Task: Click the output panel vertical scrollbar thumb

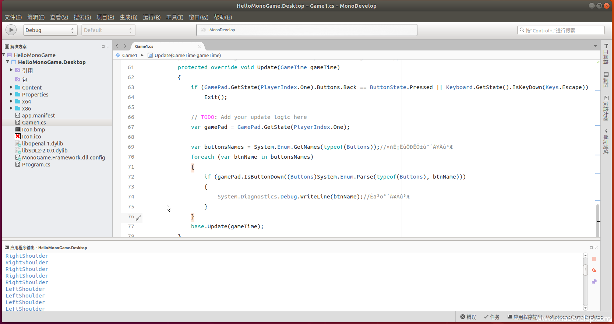Action: pyautogui.click(x=585, y=270)
